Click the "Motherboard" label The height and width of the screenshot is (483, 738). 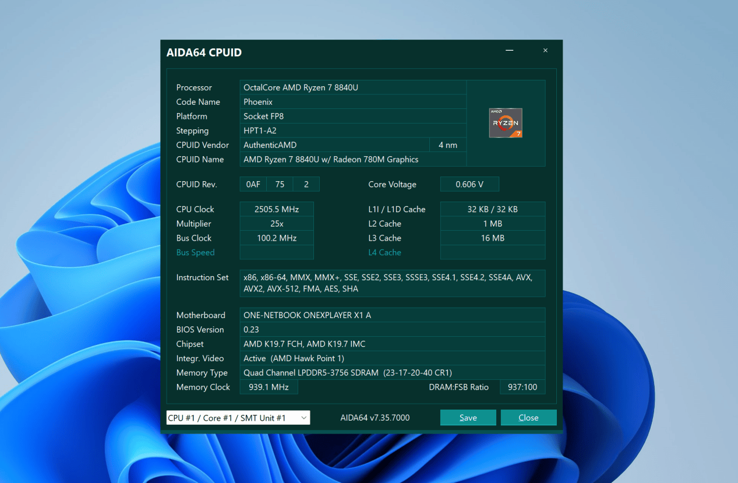click(201, 315)
